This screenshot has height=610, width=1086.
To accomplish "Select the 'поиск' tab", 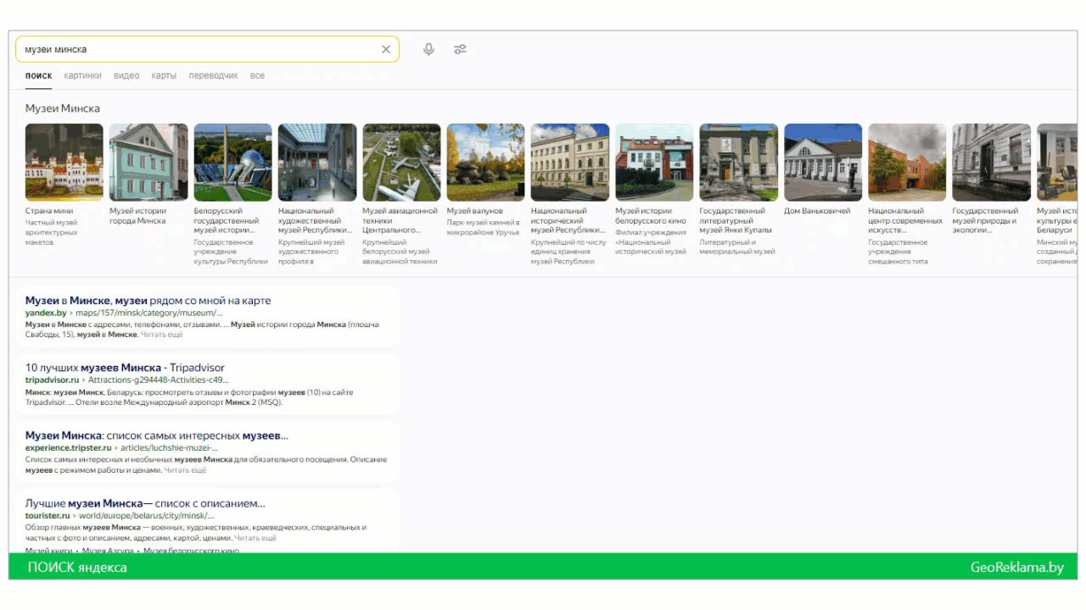I will tap(38, 75).
